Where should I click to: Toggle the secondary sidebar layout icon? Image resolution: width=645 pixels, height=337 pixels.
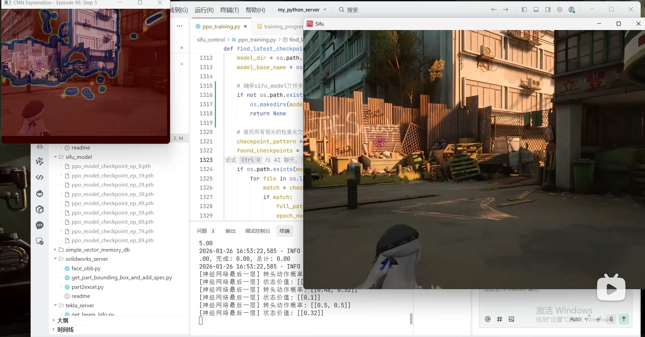pos(548,10)
